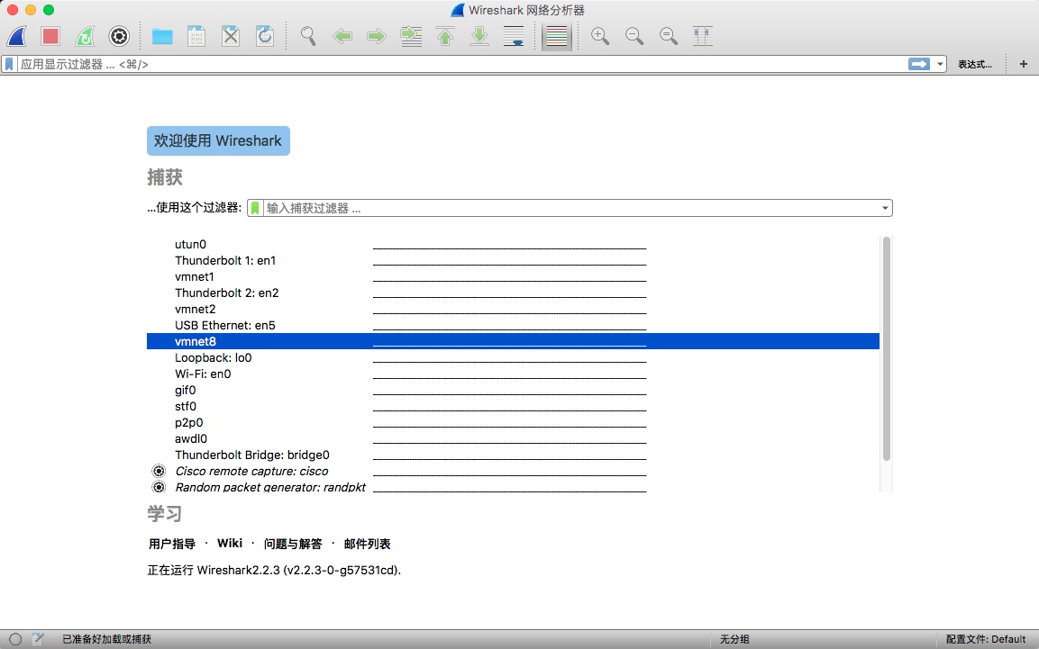Open the 问题与解答 Q&A link

[293, 544]
